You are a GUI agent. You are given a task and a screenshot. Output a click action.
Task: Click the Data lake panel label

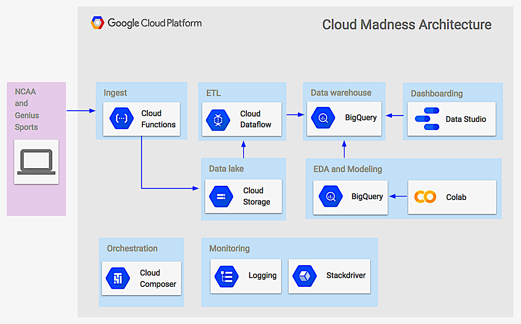pyautogui.click(x=226, y=169)
